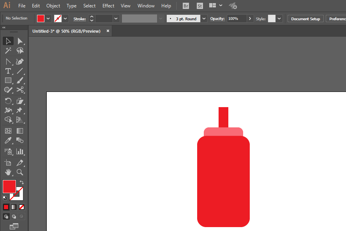The height and width of the screenshot is (231, 346).
Task: Open Adobe Bridge with the Br icon
Action: pyautogui.click(x=186, y=6)
